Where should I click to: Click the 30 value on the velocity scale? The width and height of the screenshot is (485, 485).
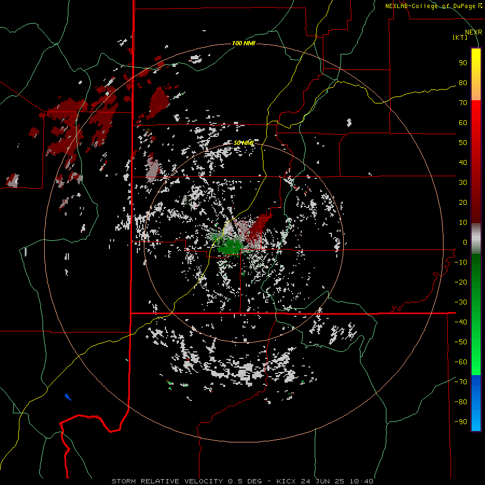point(463,183)
